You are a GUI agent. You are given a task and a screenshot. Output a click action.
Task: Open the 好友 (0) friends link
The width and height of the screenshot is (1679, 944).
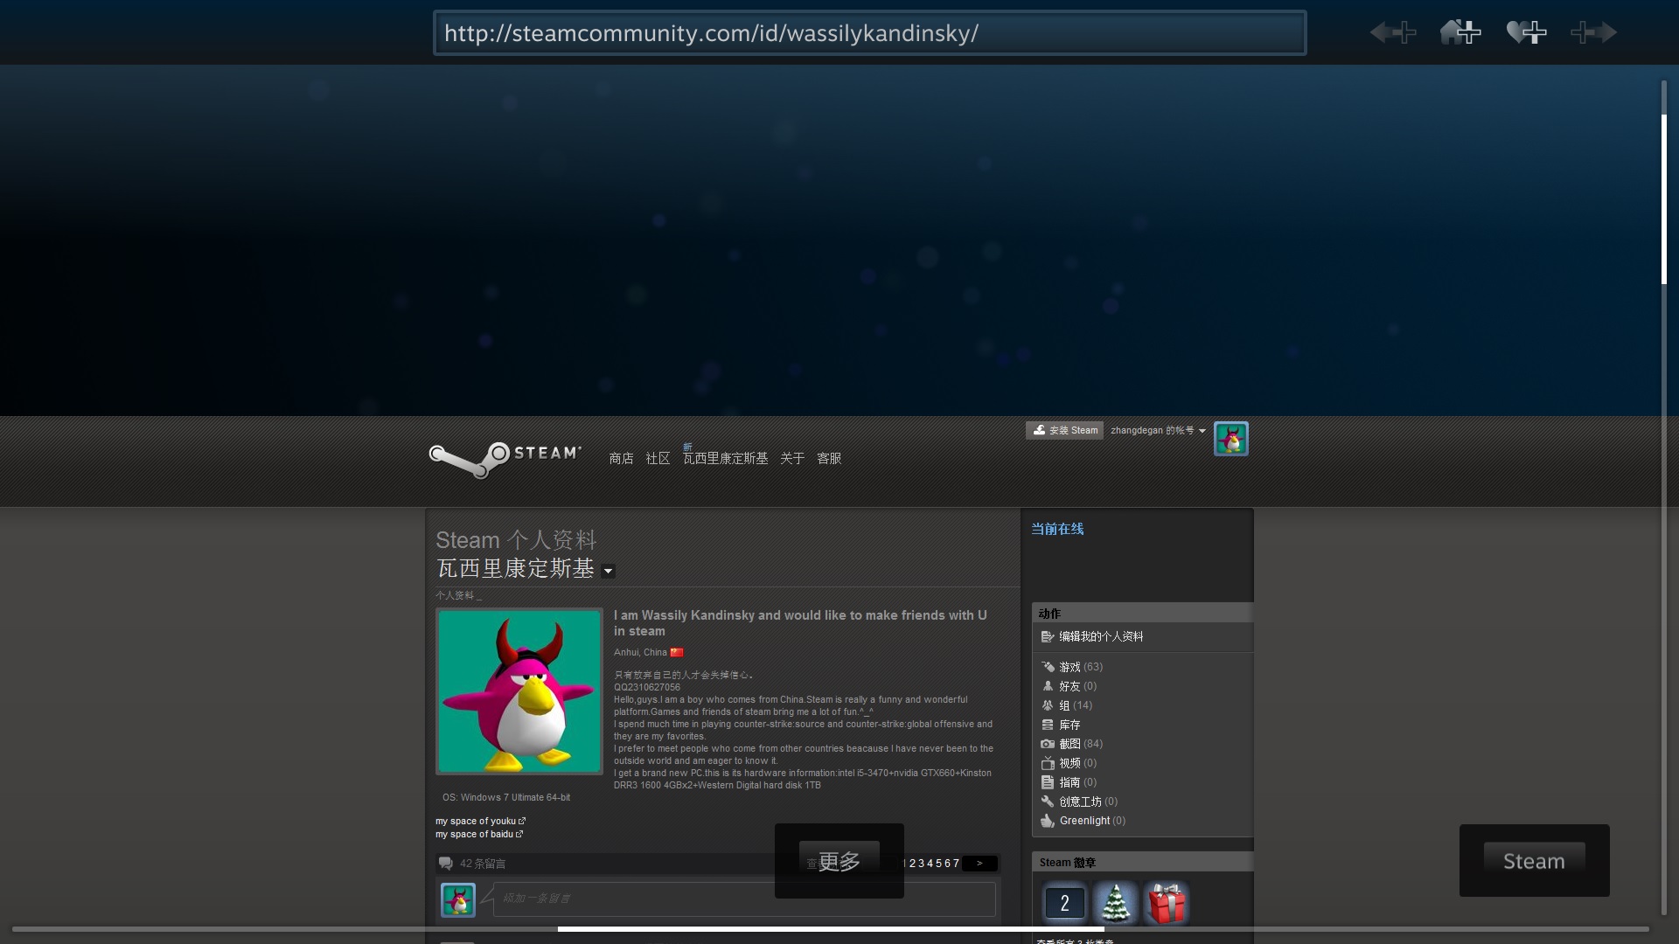[1078, 686]
